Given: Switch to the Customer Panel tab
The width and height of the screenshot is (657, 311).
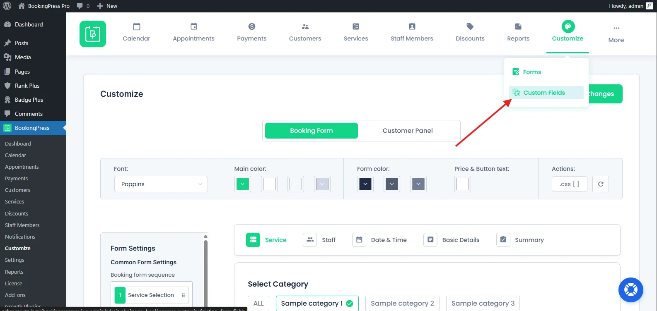Looking at the screenshot, I should 408,131.
